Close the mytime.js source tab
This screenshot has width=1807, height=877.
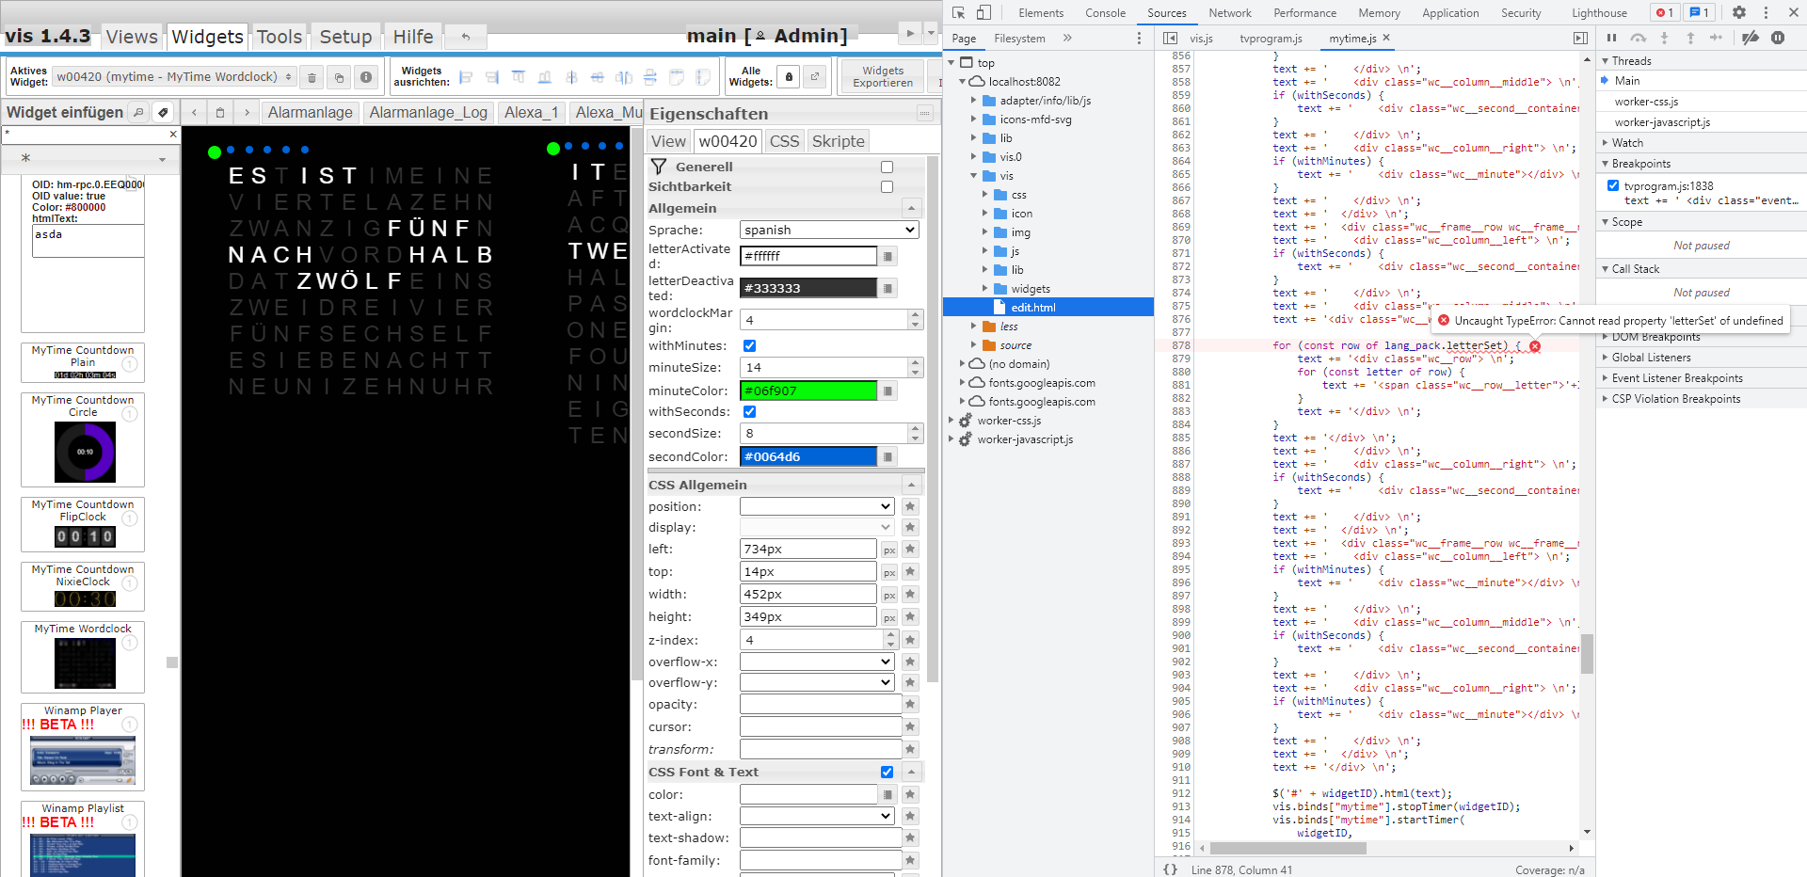click(1386, 38)
